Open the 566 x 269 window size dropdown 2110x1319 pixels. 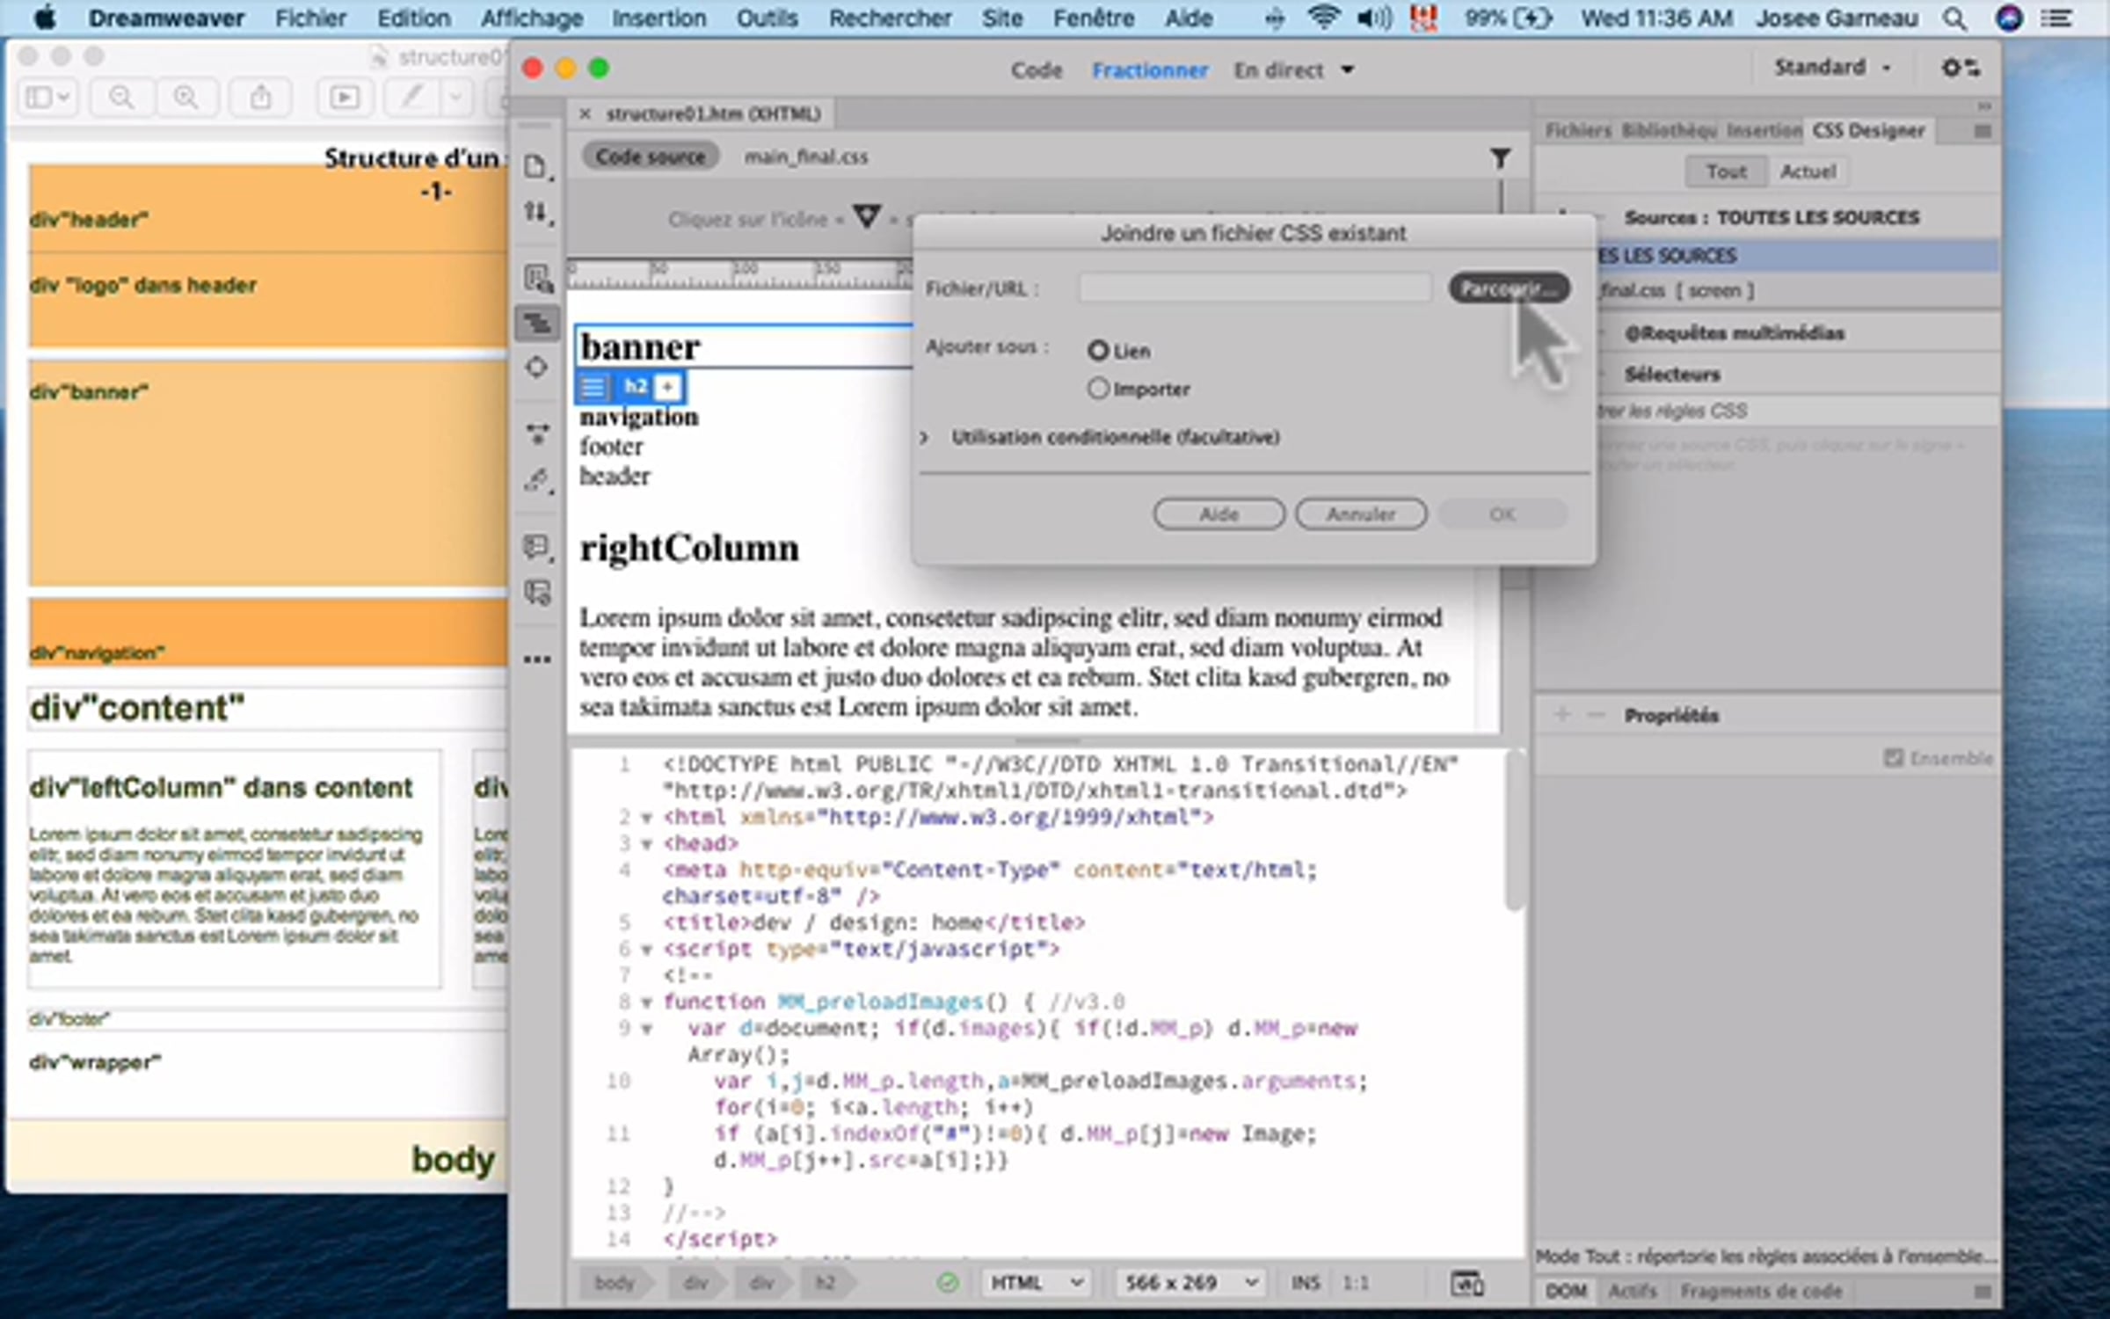point(1190,1283)
